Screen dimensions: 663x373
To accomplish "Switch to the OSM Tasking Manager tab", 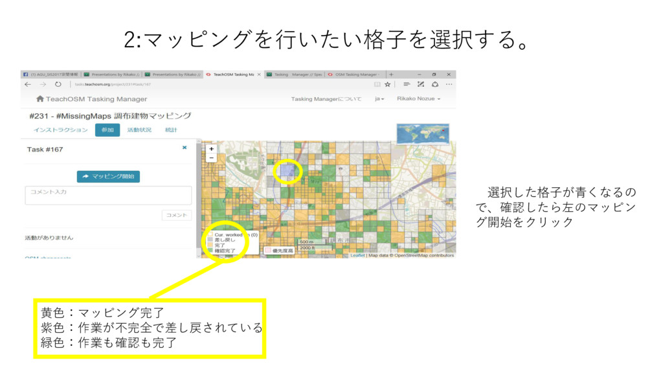I will [x=355, y=74].
